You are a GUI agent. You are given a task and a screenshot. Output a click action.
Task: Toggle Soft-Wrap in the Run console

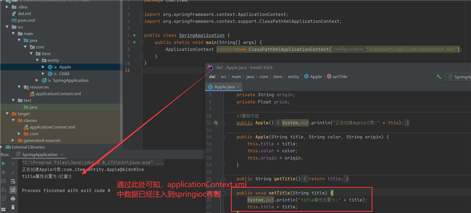[x=13, y=182]
